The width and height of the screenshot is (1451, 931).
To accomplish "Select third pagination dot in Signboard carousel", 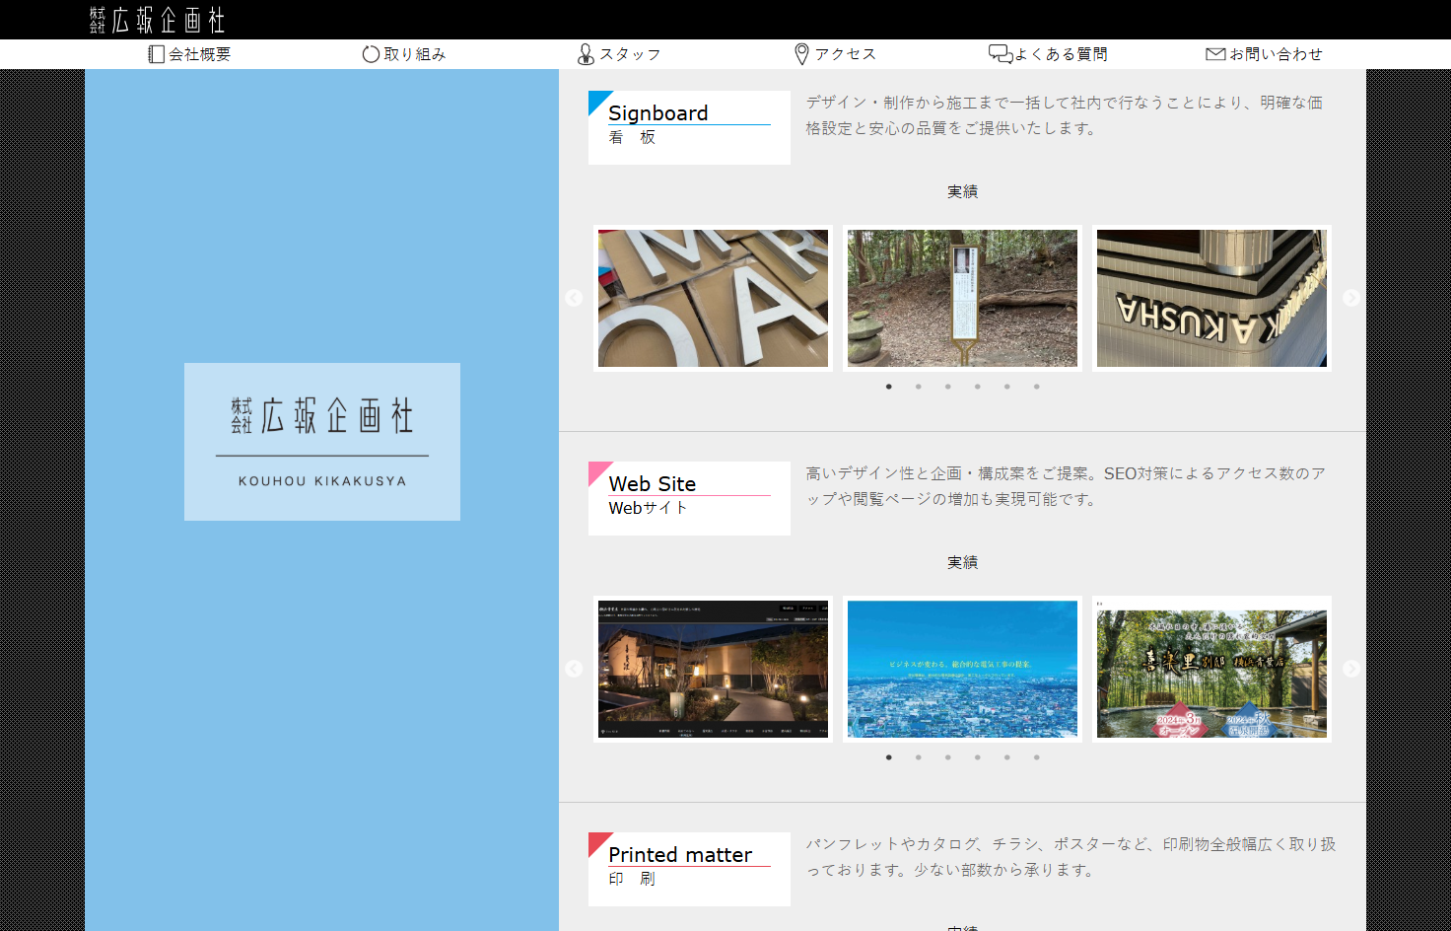I will [x=948, y=387].
